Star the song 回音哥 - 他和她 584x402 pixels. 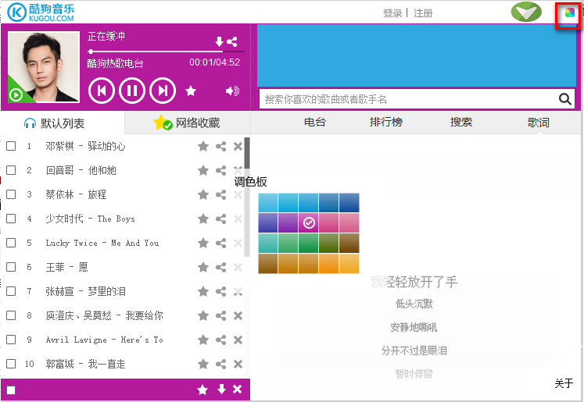(203, 170)
